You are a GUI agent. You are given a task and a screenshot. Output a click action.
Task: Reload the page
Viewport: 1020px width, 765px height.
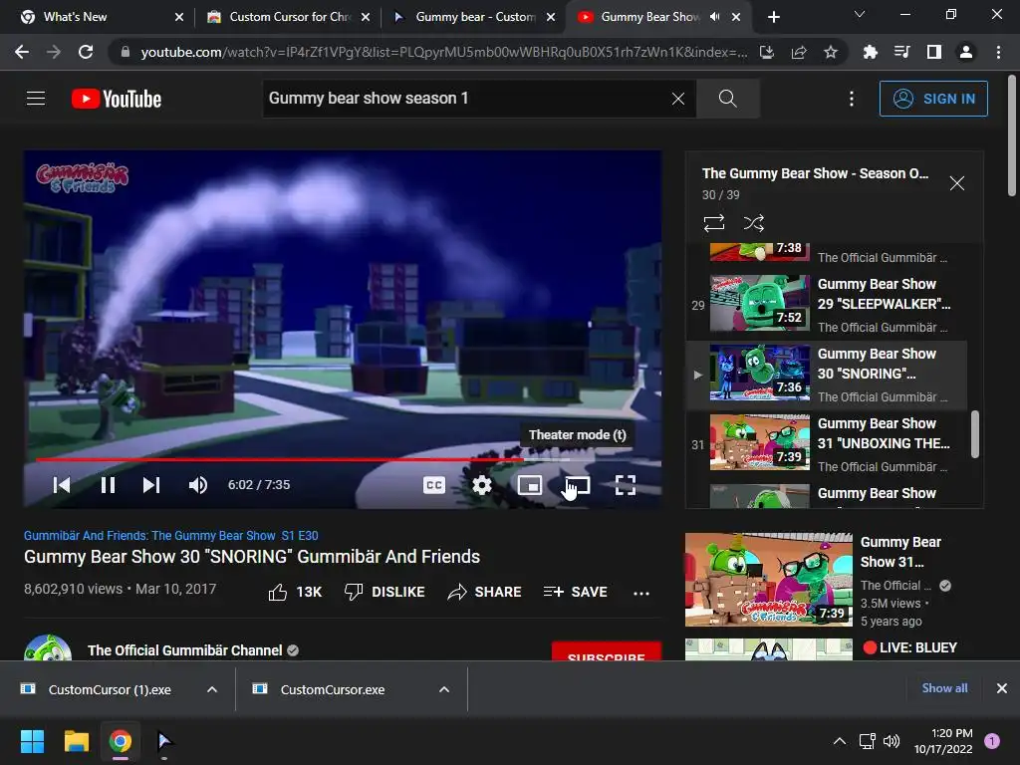pos(86,52)
